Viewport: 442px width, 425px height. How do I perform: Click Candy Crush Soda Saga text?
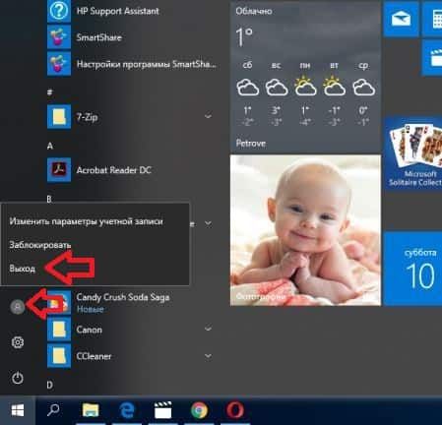point(123,297)
